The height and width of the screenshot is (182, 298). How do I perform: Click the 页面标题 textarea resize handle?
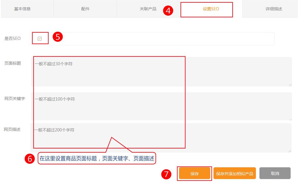pyautogui.click(x=290, y=84)
